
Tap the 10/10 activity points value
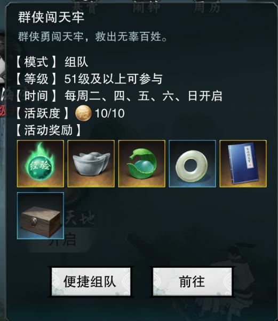coord(110,113)
